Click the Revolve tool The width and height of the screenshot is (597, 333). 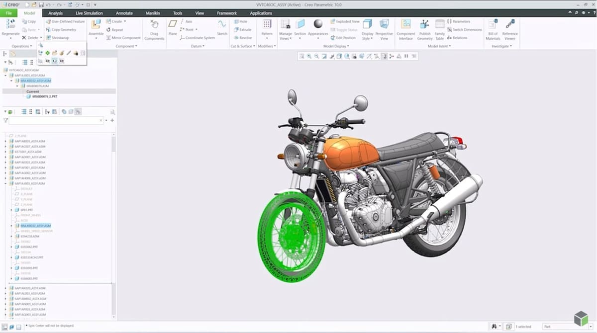(242, 37)
